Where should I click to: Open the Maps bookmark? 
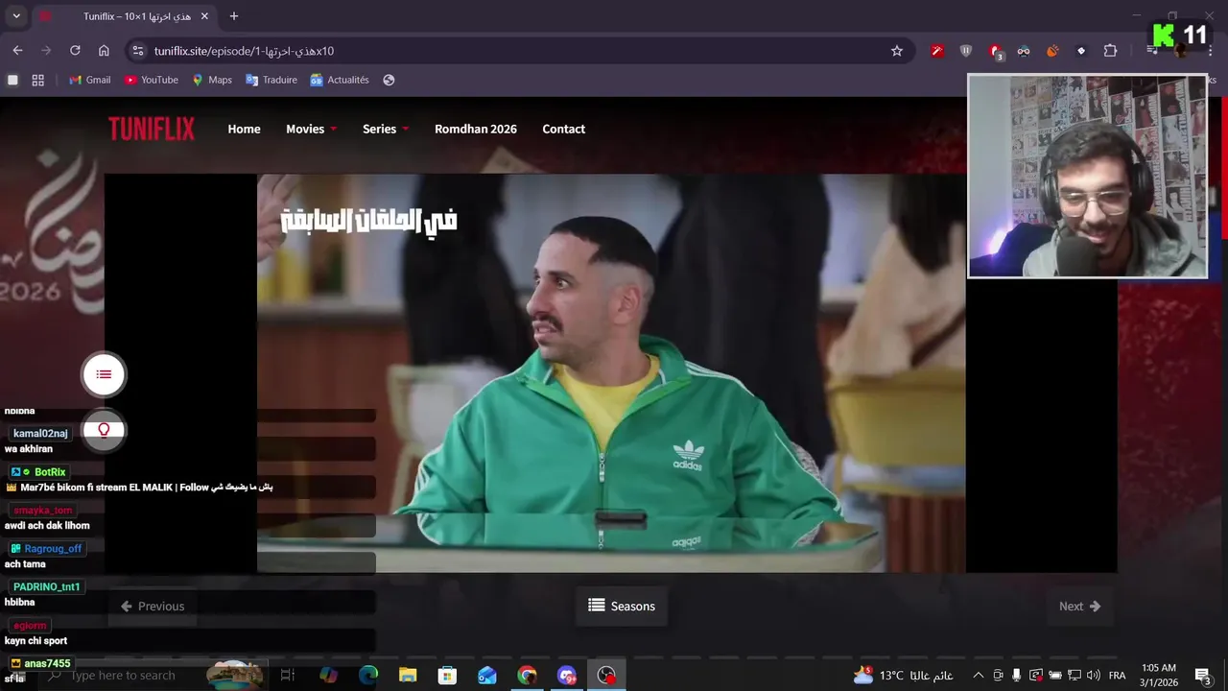tap(212, 80)
